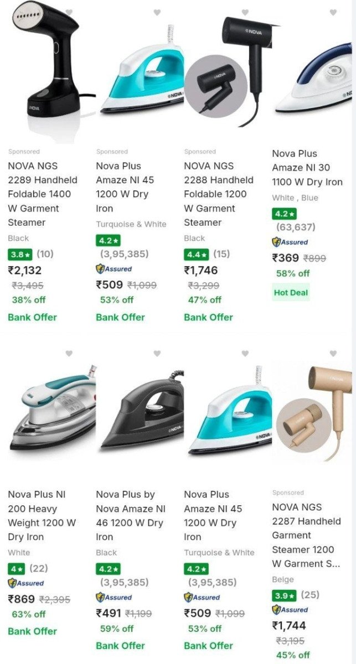Tap Assured badge on Amaze NI 30 iron
Image resolution: width=356 pixels, height=664 pixels.
290,242
